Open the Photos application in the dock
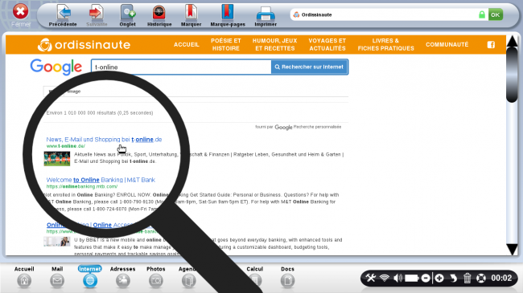This screenshot has width=523, height=293. [x=156, y=277]
